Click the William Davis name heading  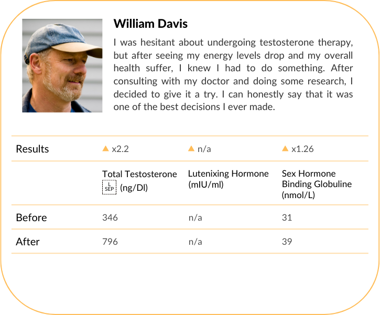click(150, 24)
